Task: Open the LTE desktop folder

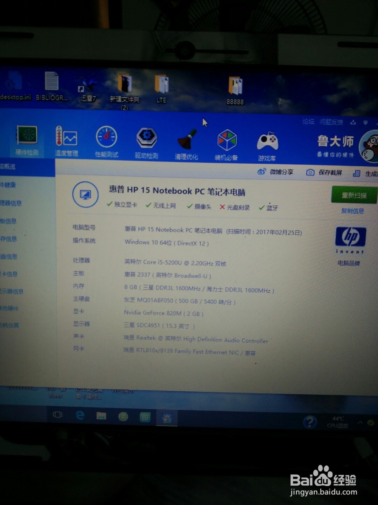Action: (x=161, y=89)
